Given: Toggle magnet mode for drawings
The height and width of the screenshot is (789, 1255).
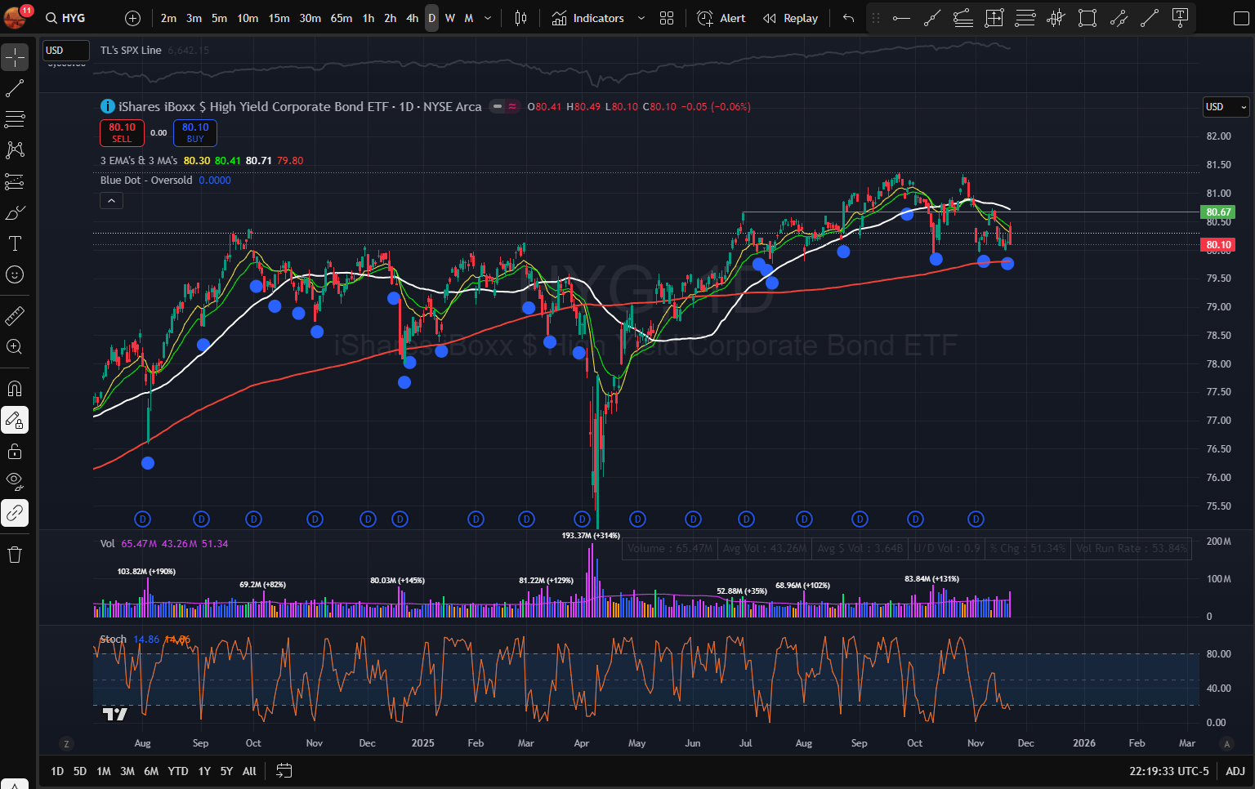Looking at the screenshot, I should click(x=15, y=389).
